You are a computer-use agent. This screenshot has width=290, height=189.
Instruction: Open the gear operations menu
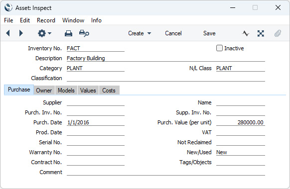(44, 33)
